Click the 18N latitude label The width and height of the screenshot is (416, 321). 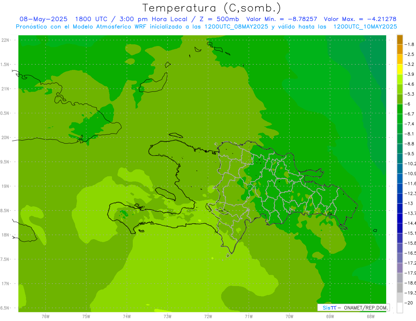tap(5, 235)
